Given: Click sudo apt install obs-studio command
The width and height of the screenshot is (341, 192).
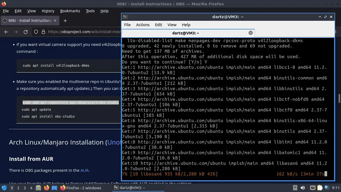Looking at the screenshot, I should [48, 116].
